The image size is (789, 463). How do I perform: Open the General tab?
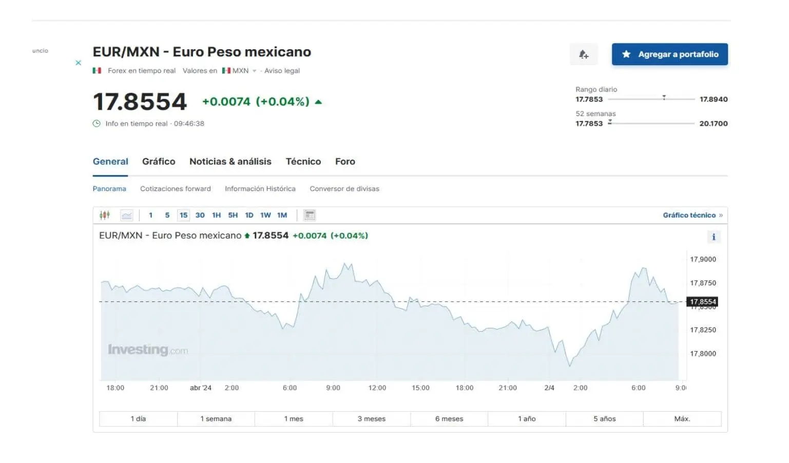point(110,161)
